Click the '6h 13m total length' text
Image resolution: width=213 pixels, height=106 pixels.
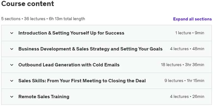pyautogui.click(x=67, y=19)
